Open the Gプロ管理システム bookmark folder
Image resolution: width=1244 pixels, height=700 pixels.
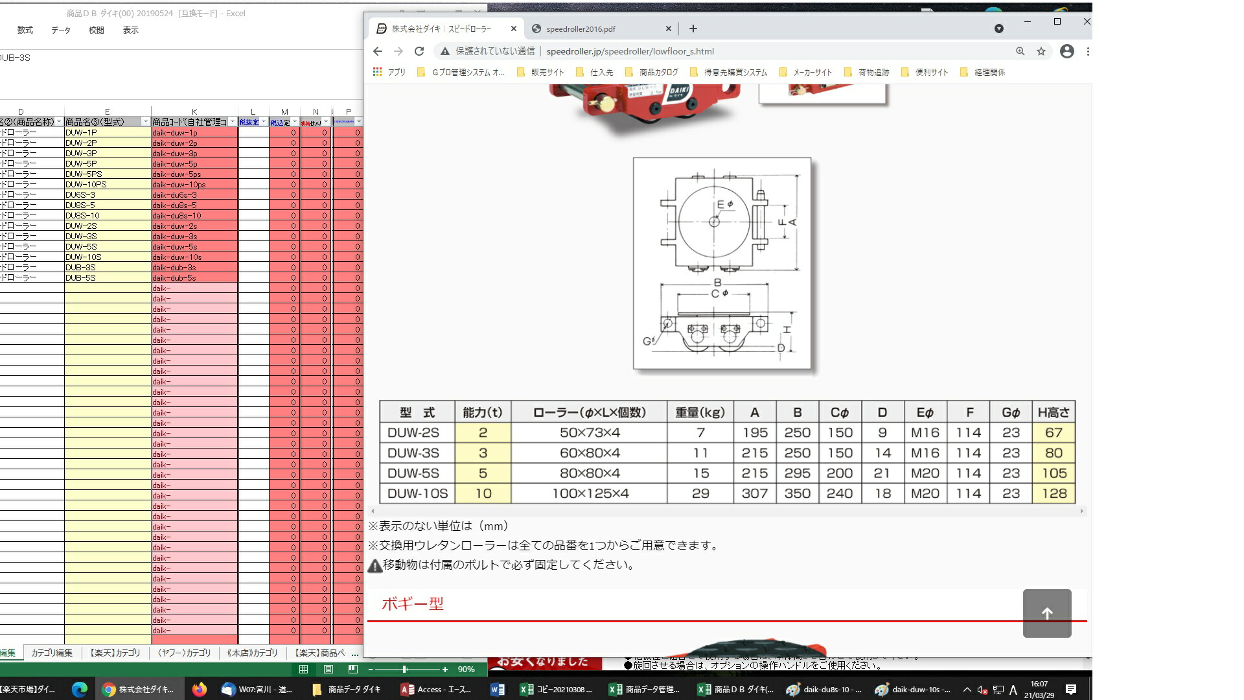(x=461, y=72)
